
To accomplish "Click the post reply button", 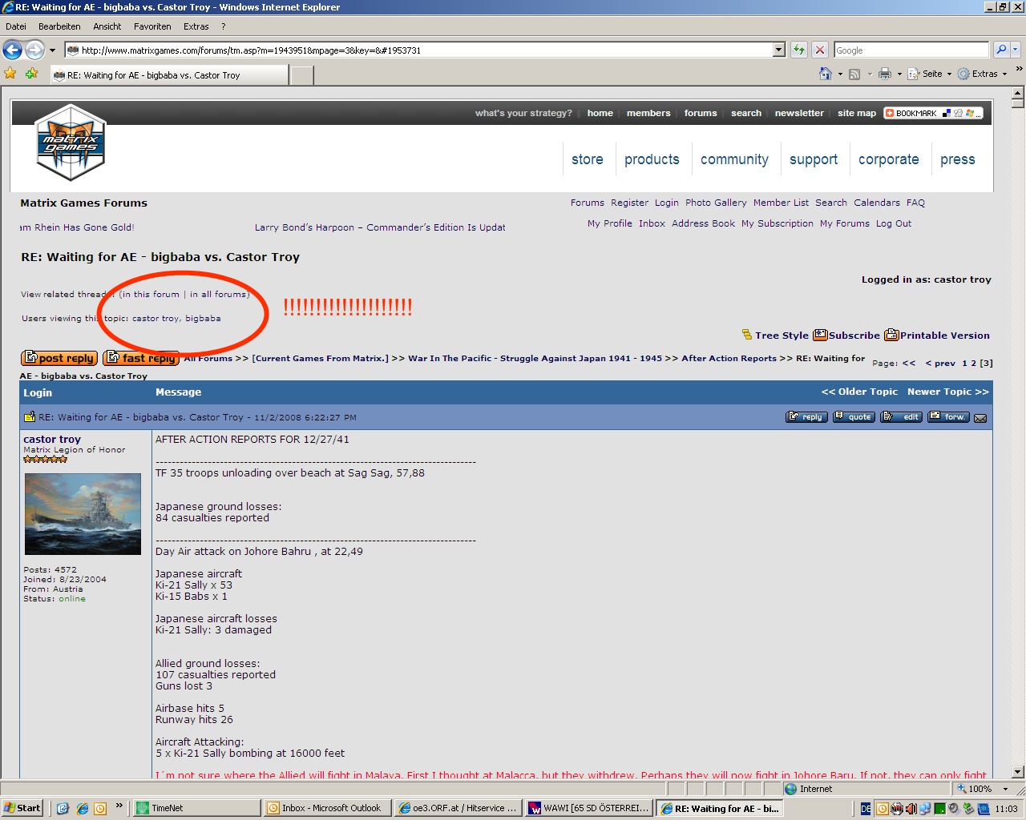I will click(59, 358).
